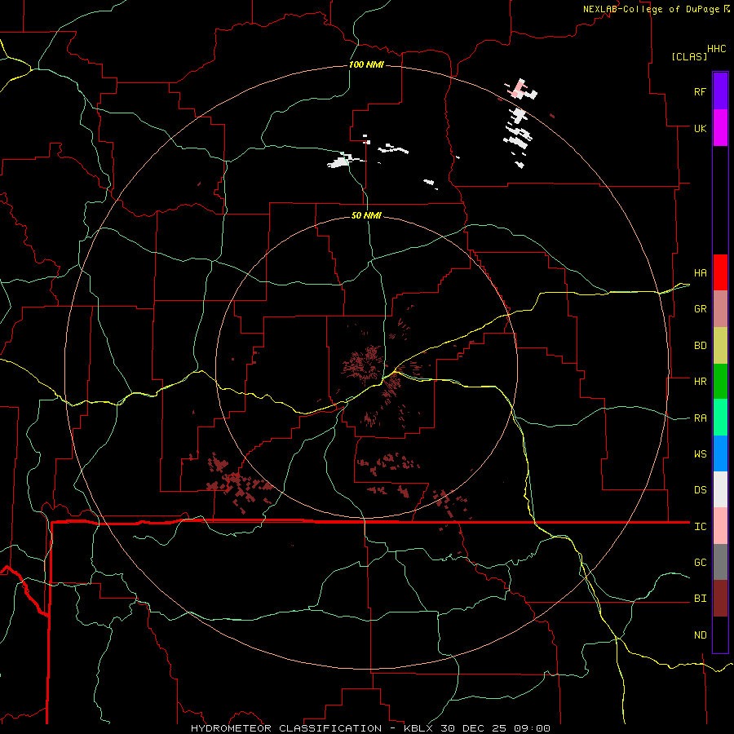
Task: Click the IC pink legend swatch
Action: pyautogui.click(x=720, y=526)
